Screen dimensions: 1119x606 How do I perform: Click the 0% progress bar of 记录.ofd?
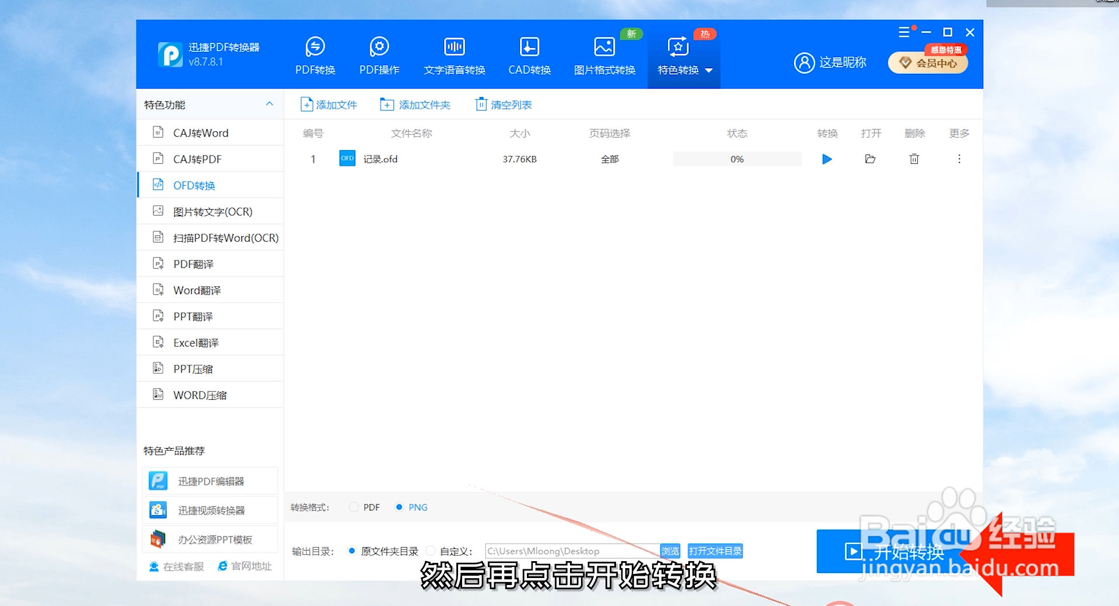pyautogui.click(x=737, y=159)
